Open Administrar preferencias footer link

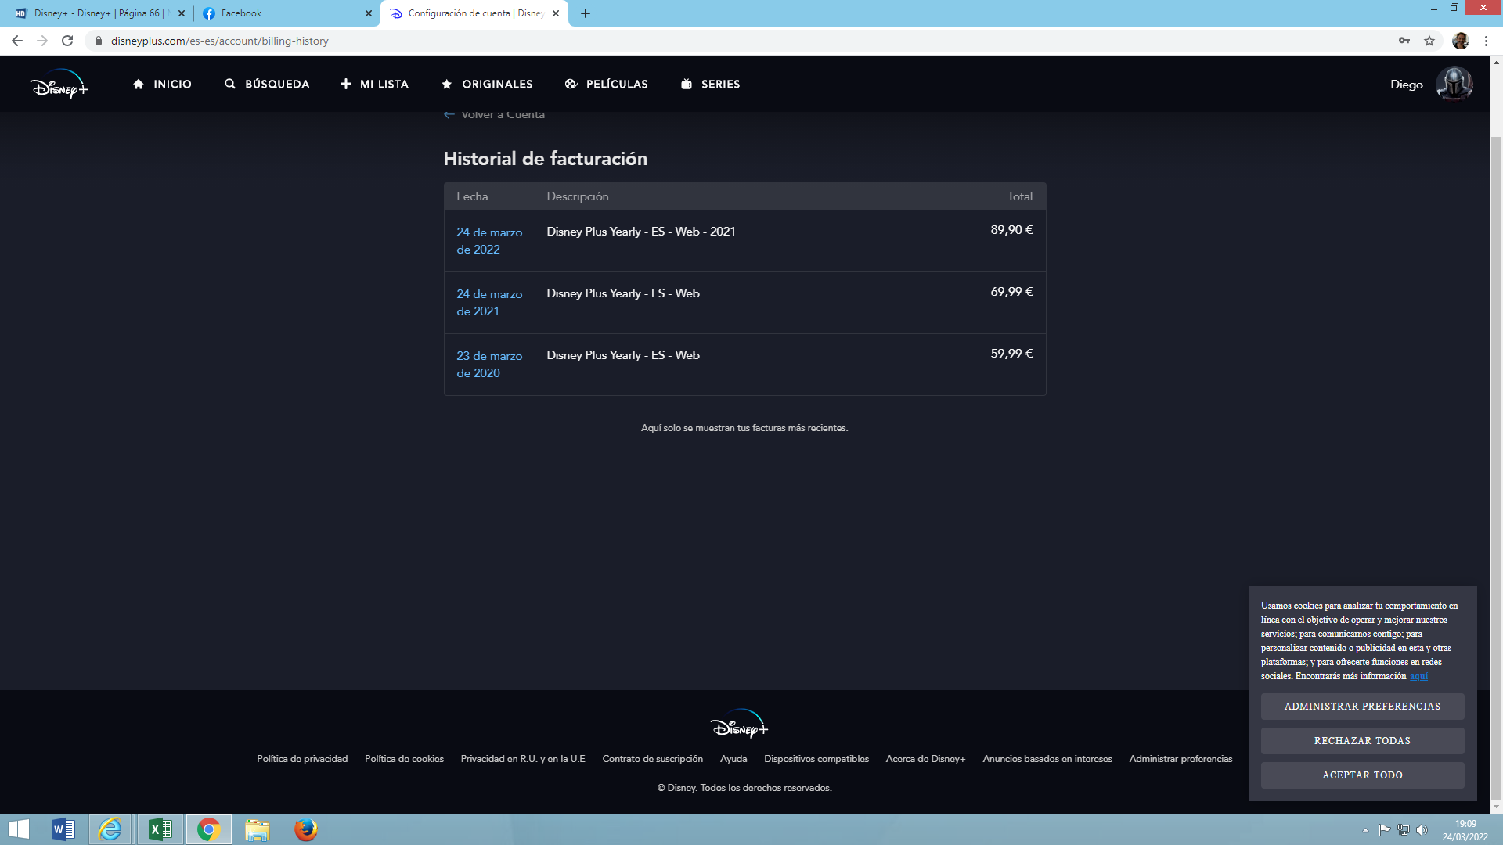1180,759
